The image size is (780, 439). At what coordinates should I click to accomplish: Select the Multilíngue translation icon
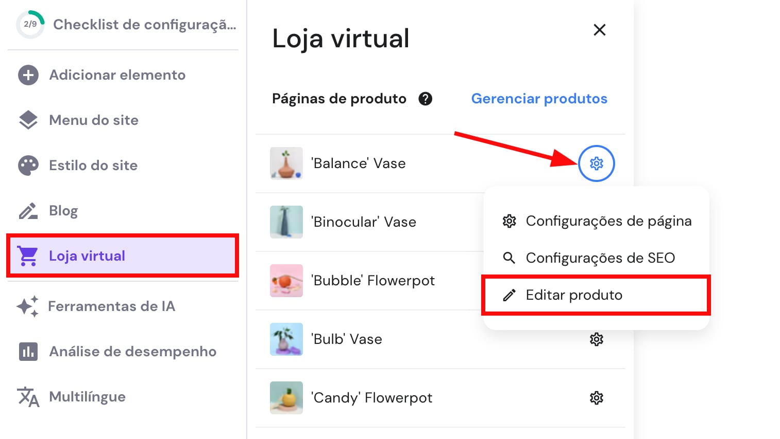point(27,397)
